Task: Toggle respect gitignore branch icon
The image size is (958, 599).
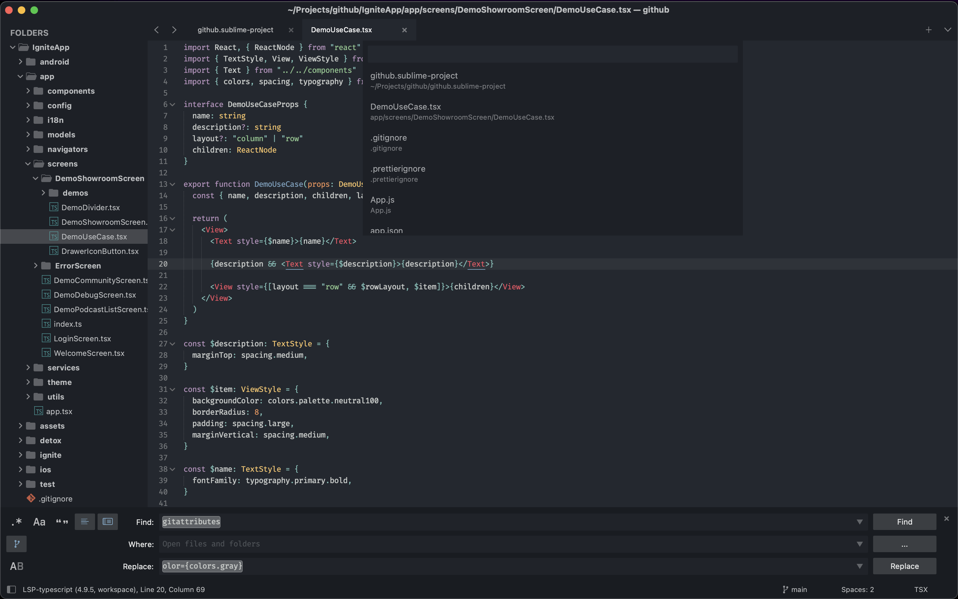Action: 17,544
